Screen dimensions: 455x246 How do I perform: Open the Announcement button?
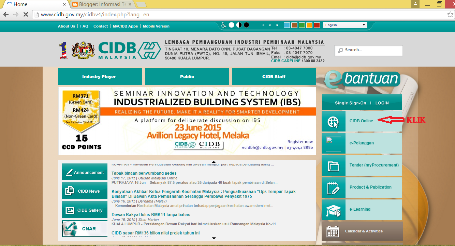(x=85, y=172)
